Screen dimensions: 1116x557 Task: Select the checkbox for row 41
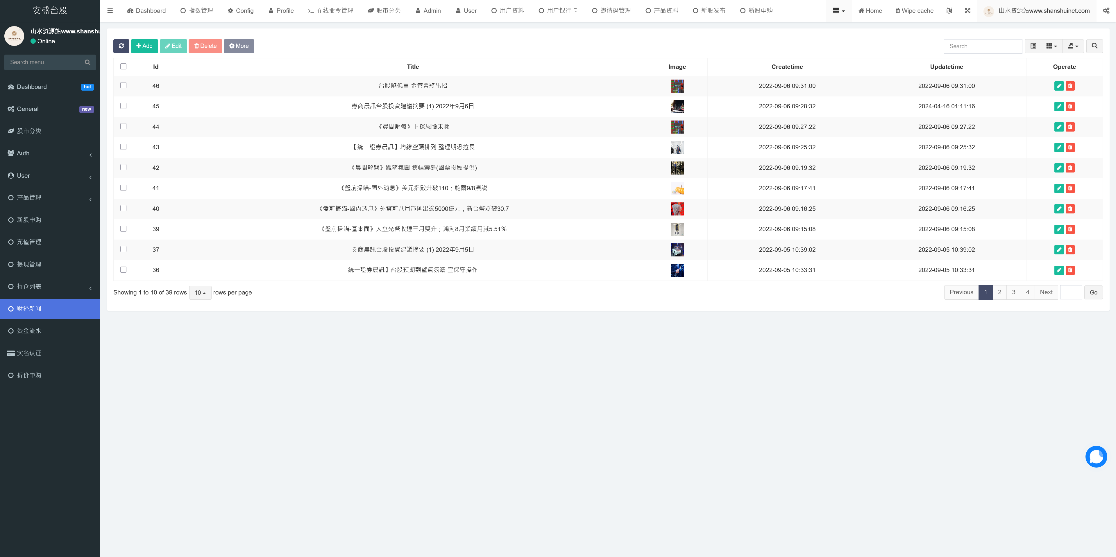pos(123,188)
